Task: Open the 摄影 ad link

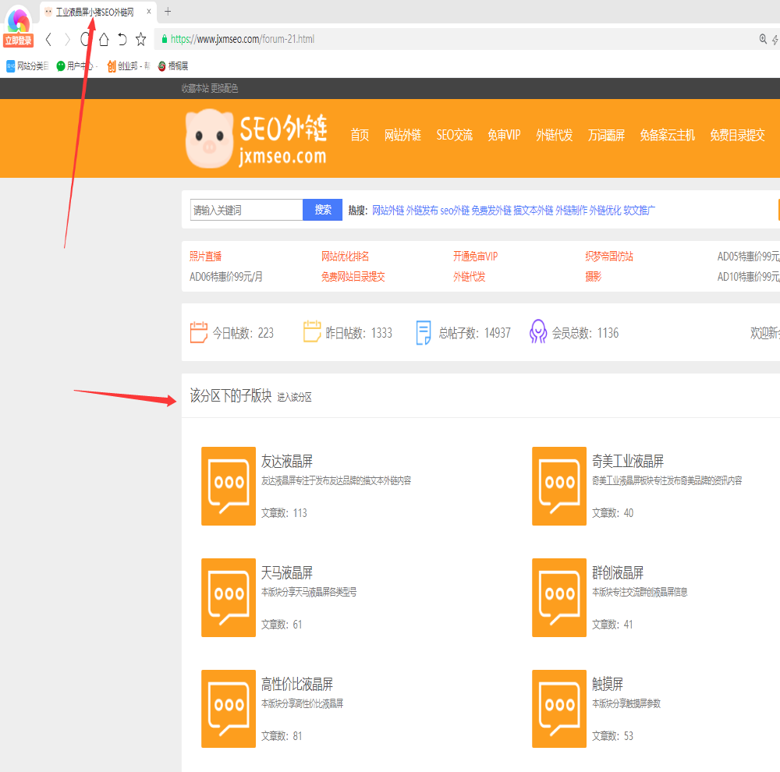Action: coord(594,277)
